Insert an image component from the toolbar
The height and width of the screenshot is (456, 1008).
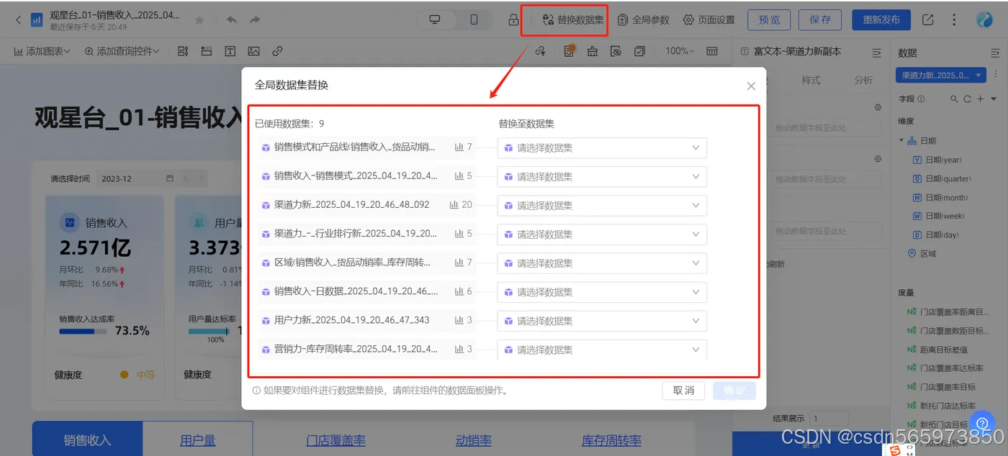pos(253,51)
